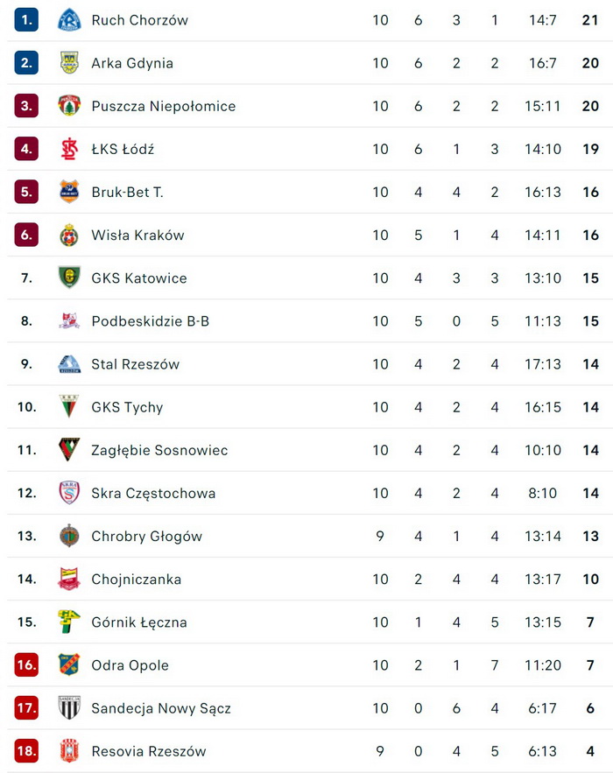Click the Stal Rzeszów club logo
Screen dimensions: 613x773
tap(69, 364)
